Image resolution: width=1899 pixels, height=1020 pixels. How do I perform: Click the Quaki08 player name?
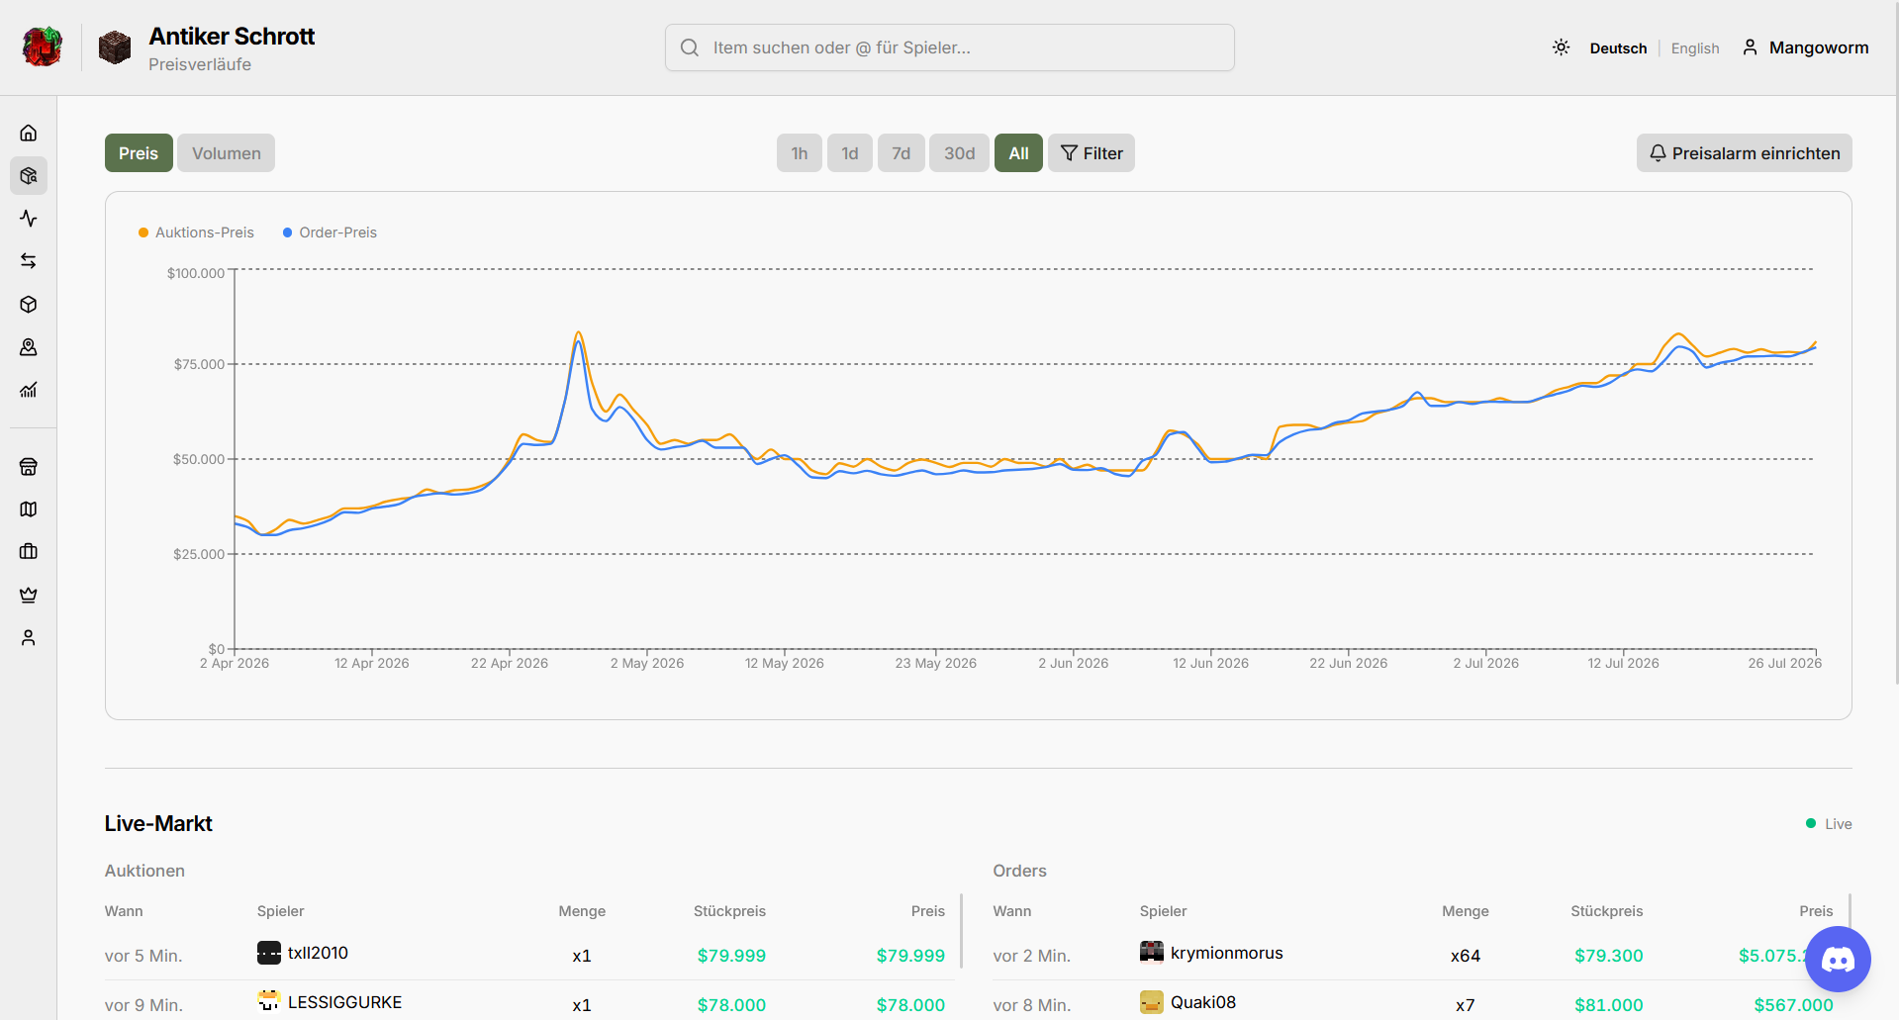coord(1202,1002)
